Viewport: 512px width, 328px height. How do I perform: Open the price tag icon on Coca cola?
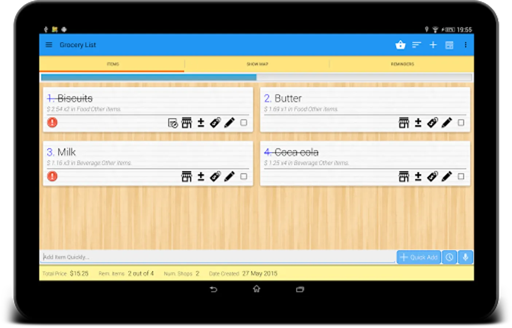point(433,177)
